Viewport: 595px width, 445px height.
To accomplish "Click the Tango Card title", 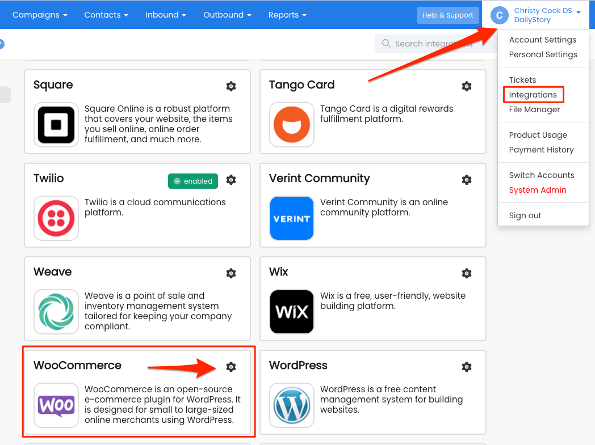I will 301,84.
